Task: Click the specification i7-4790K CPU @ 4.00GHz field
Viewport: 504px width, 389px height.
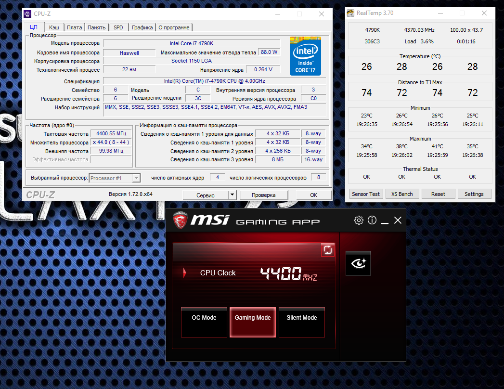Action: (x=214, y=81)
